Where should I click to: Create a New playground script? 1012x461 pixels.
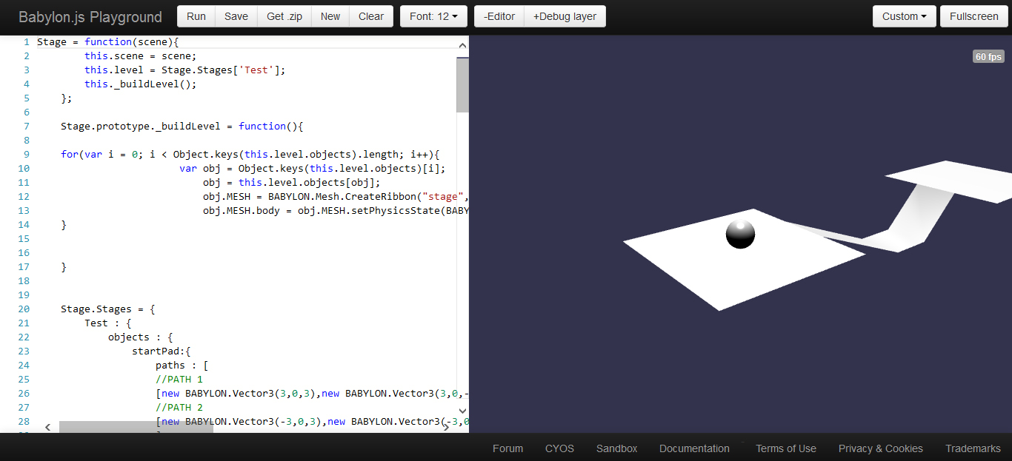pos(330,16)
